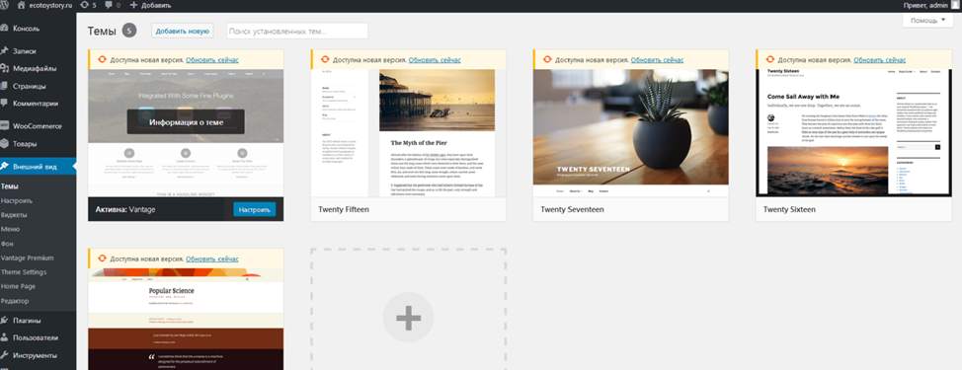Screen dimensions: 962x370
Task: Click Обновить сейчас link for Twenty Fifteen
Action: (435, 60)
